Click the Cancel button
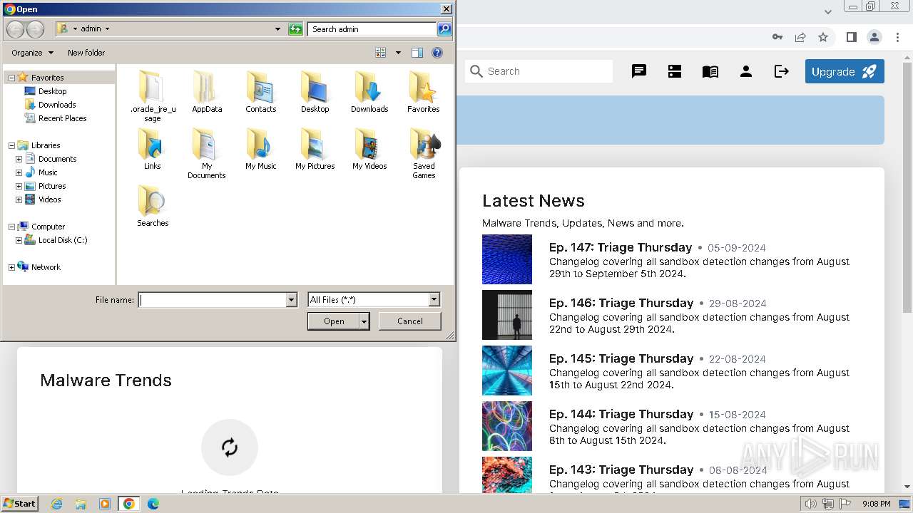Image resolution: width=913 pixels, height=513 pixels. [x=410, y=321]
